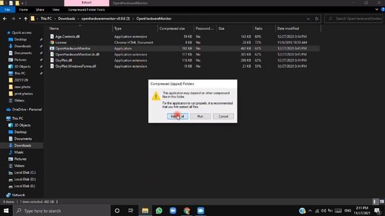Switch to details view icon

coord(374,202)
